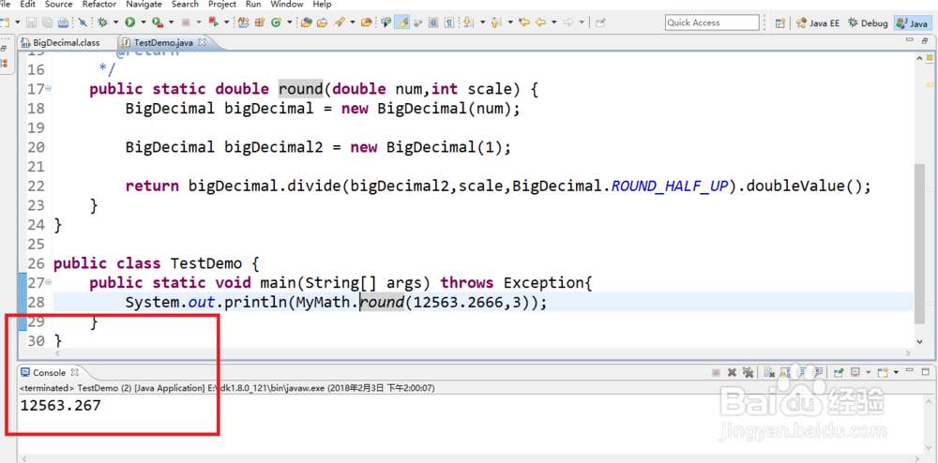Open dropdown next to Search flashlight icon
Screen dimensions: 938x463
pos(353,22)
